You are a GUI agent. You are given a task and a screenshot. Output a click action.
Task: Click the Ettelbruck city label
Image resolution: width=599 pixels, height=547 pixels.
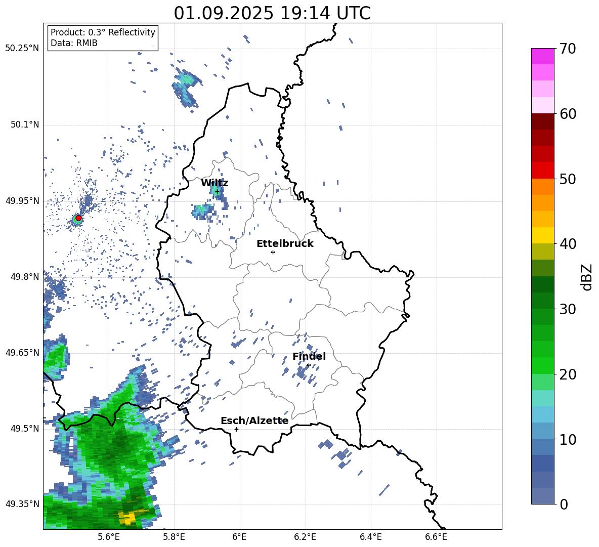point(285,244)
